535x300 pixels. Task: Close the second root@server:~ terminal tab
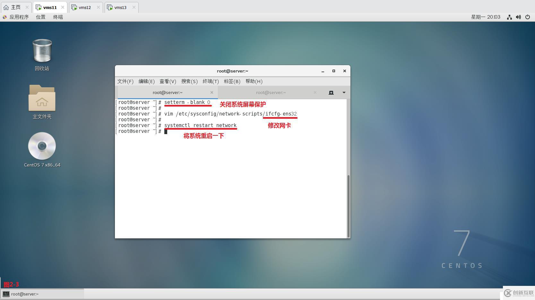315,92
